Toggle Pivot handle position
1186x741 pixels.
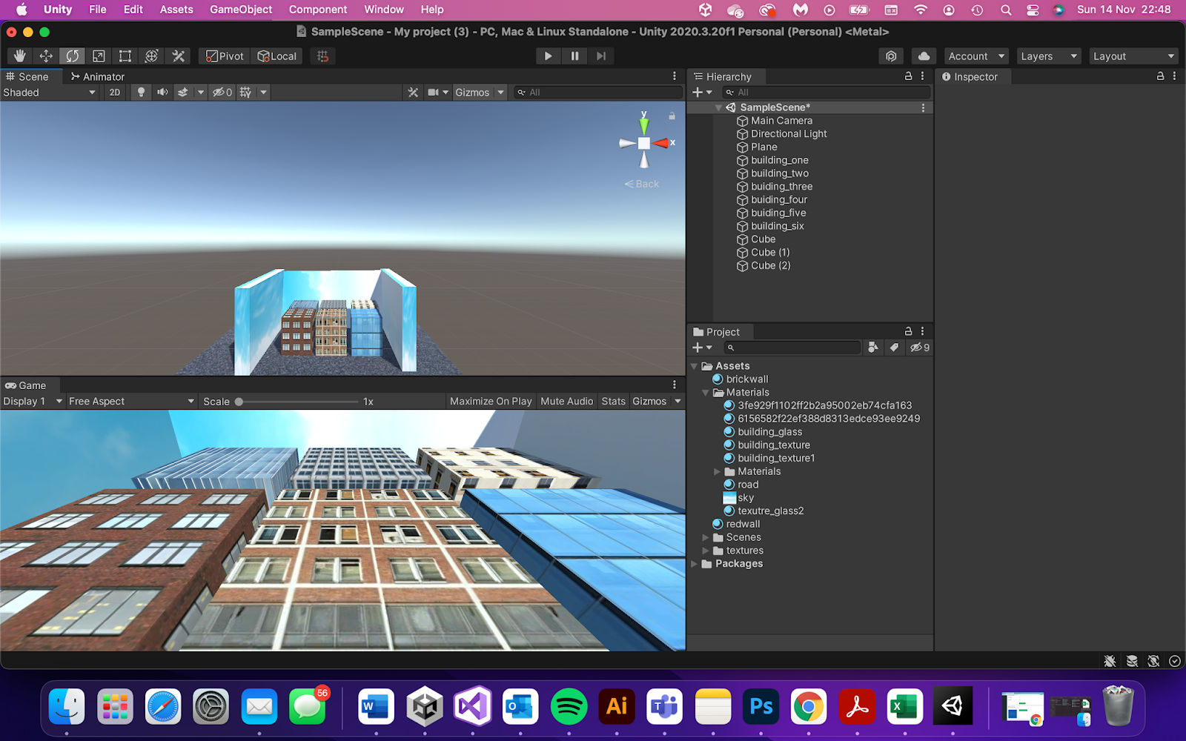(x=225, y=56)
